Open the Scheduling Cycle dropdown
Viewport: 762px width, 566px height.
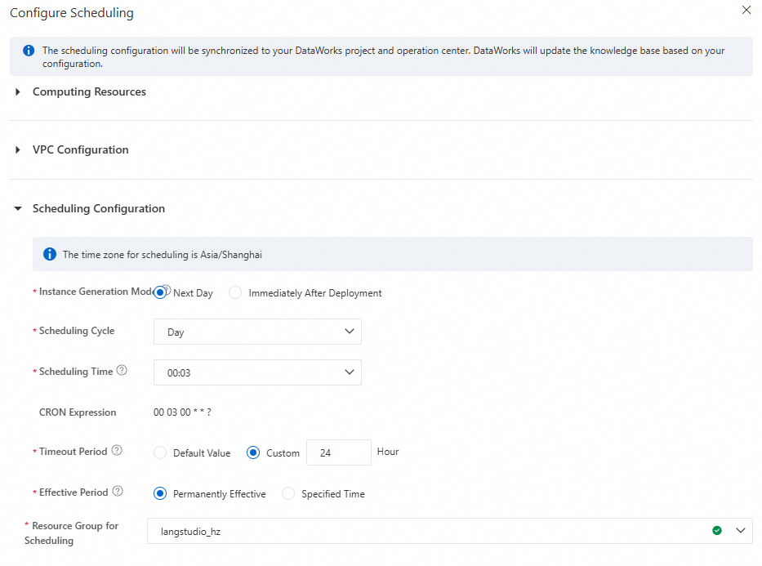pos(257,332)
